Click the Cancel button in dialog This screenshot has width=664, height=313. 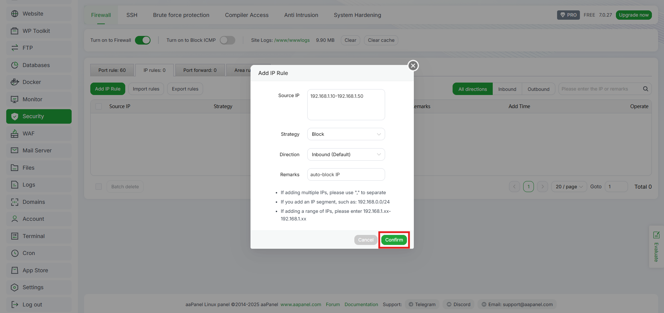(366, 240)
